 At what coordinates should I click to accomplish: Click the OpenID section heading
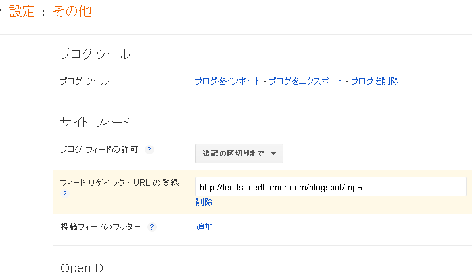point(82,268)
